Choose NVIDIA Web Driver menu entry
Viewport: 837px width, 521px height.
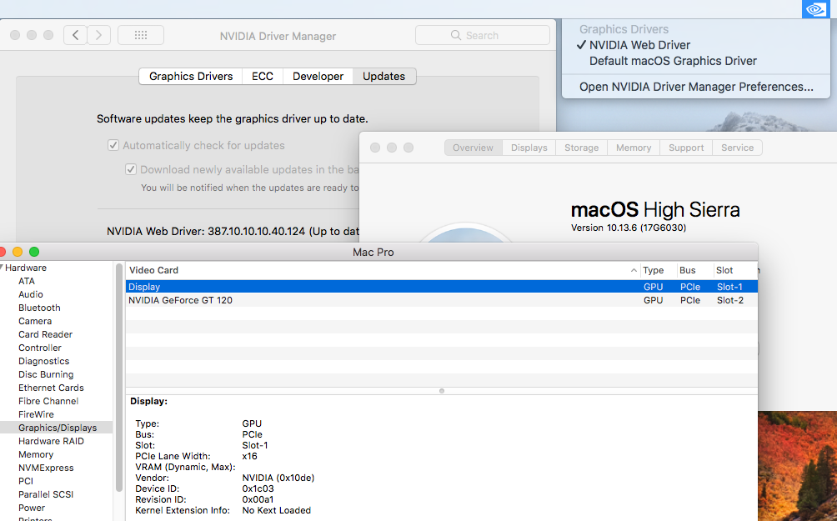(x=639, y=45)
